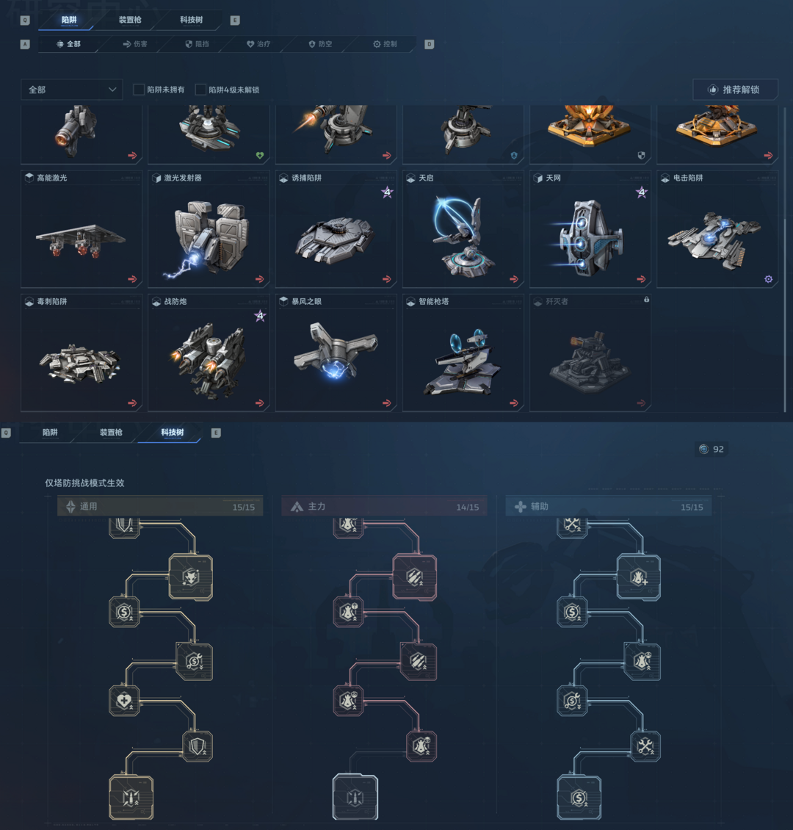This screenshot has width=793, height=830.
Task: Open the 智能枪塔 turret icon
Action: pyautogui.click(x=463, y=353)
